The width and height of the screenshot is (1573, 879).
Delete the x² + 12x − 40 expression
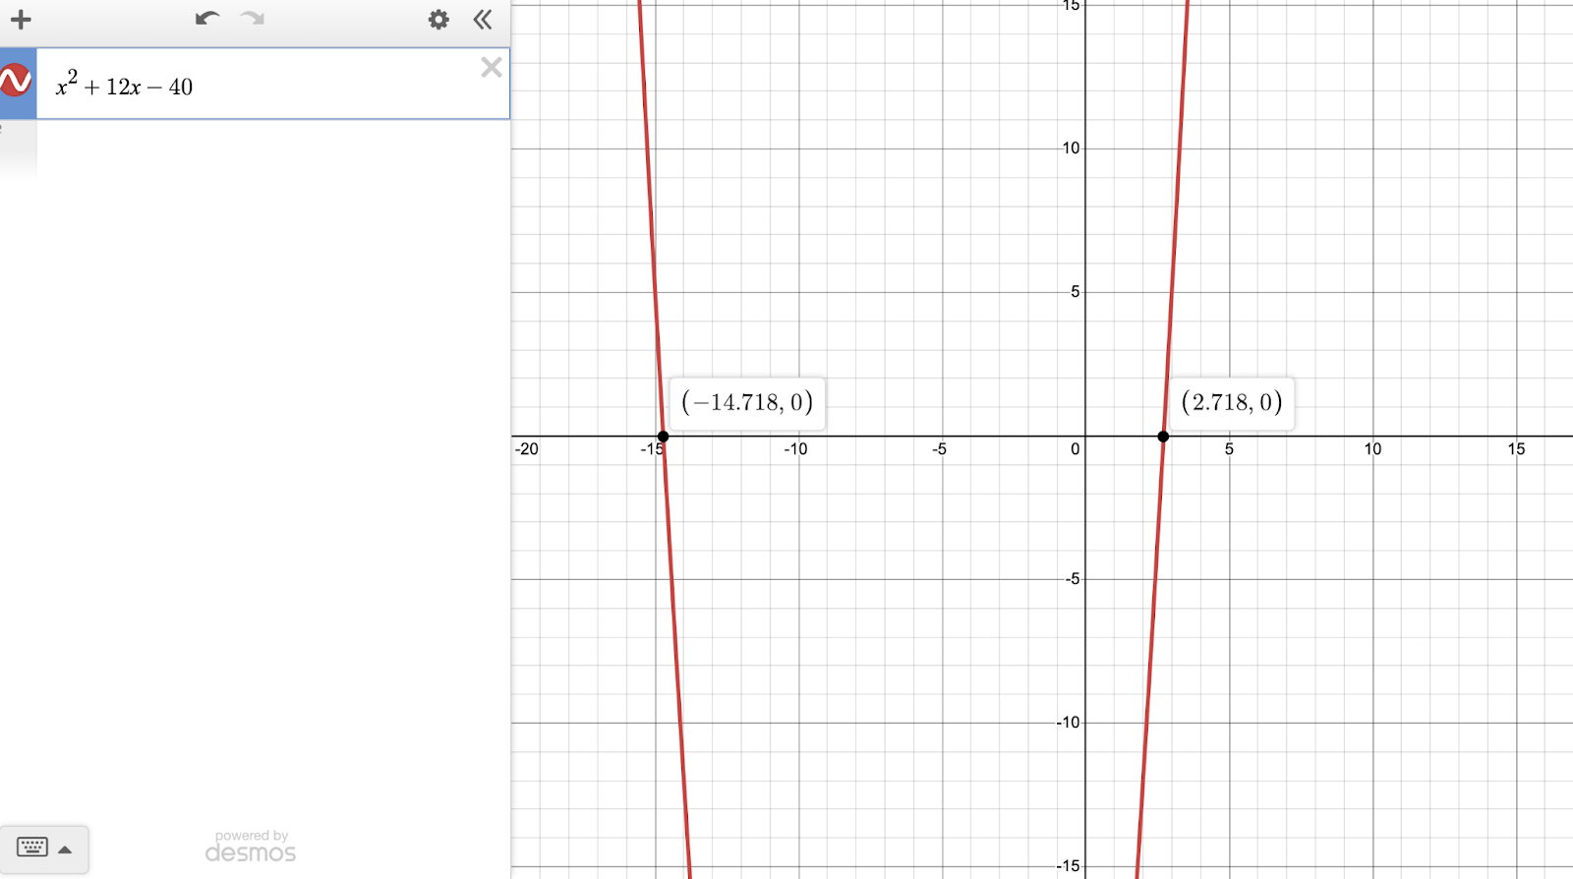(x=492, y=67)
